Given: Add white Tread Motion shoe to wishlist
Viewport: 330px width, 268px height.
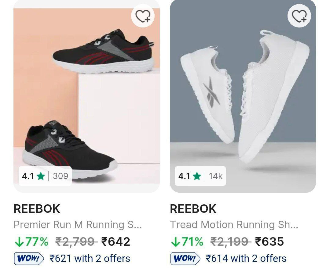Looking at the screenshot, I should 299,16.
